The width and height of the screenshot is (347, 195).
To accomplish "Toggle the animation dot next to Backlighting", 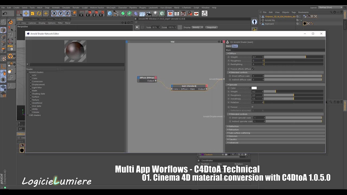I will (229, 64).
